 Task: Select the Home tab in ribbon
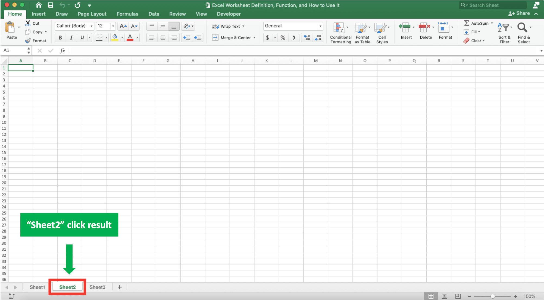click(x=15, y=14)
